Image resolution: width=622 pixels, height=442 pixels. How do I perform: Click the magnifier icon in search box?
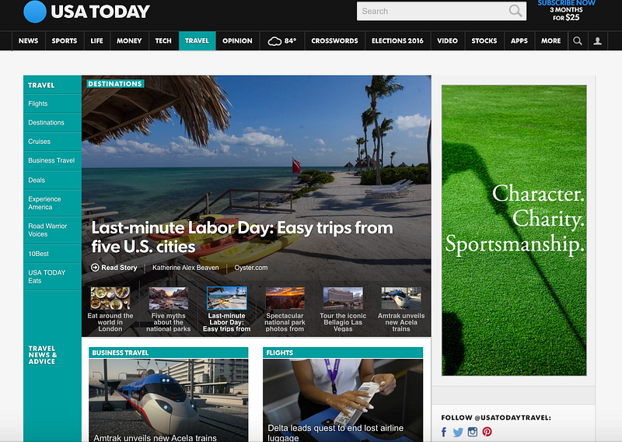pos(515,11)
